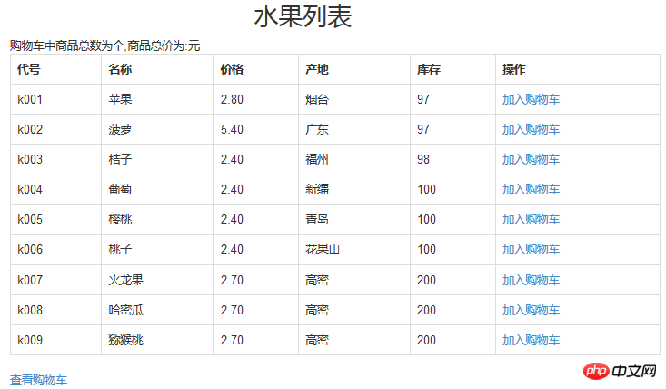
Task: Click the 桃子 name cell
Action: [x=120, y=249]
